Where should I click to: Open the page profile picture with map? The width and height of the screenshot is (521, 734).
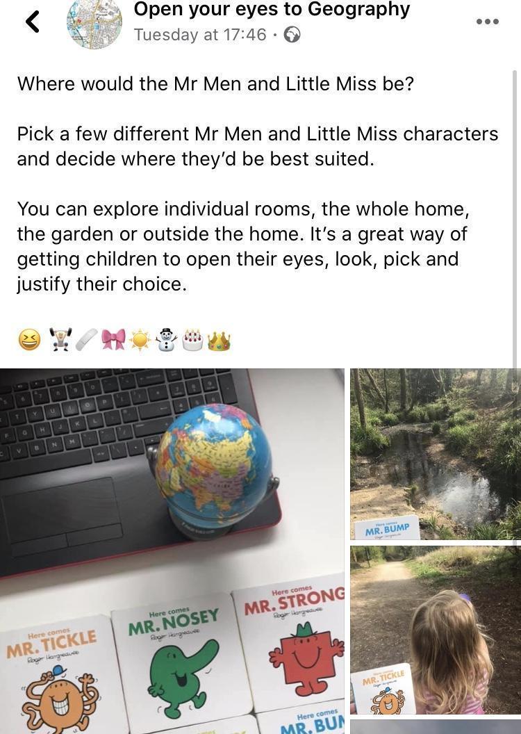(x=94, y=23)
